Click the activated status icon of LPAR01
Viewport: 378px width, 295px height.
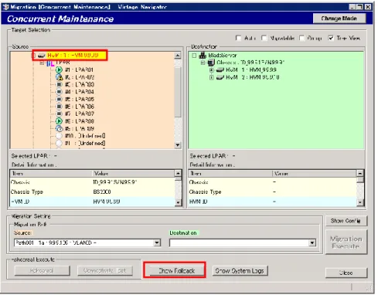point(59,70)
